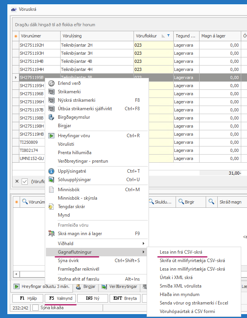Remove the filter with the X button
Viewport: 247px width, 318px height.
(x=17, y=181)
